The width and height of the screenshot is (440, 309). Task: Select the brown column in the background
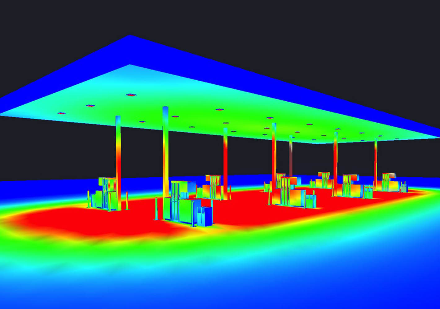point(291,157)
